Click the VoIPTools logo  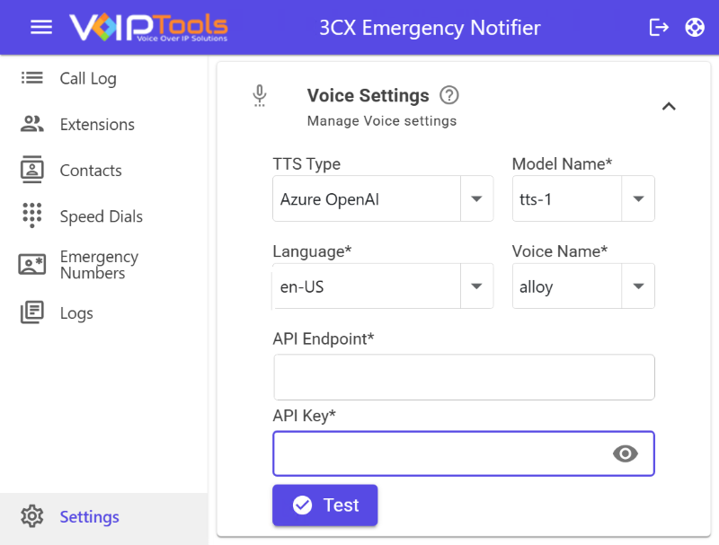point(148,27)
